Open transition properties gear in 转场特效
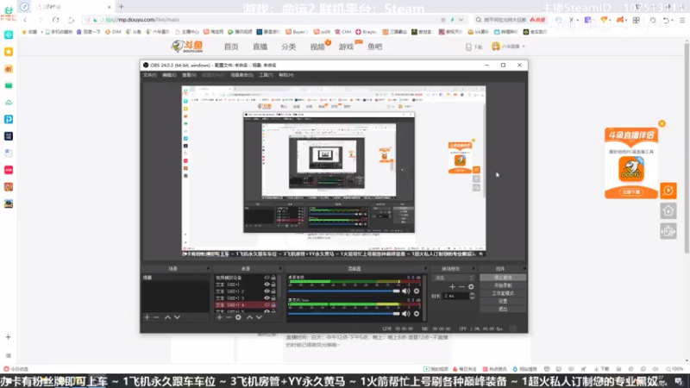The width and height of the screenshot is (690, 388). (471, 287)
